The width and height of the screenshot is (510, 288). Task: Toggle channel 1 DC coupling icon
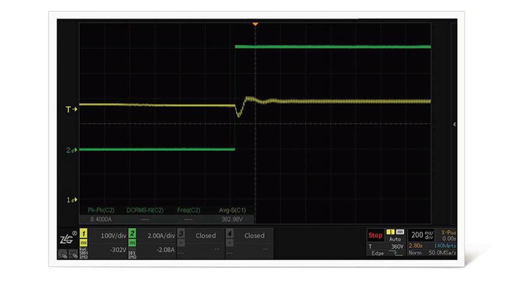[83, 243]
